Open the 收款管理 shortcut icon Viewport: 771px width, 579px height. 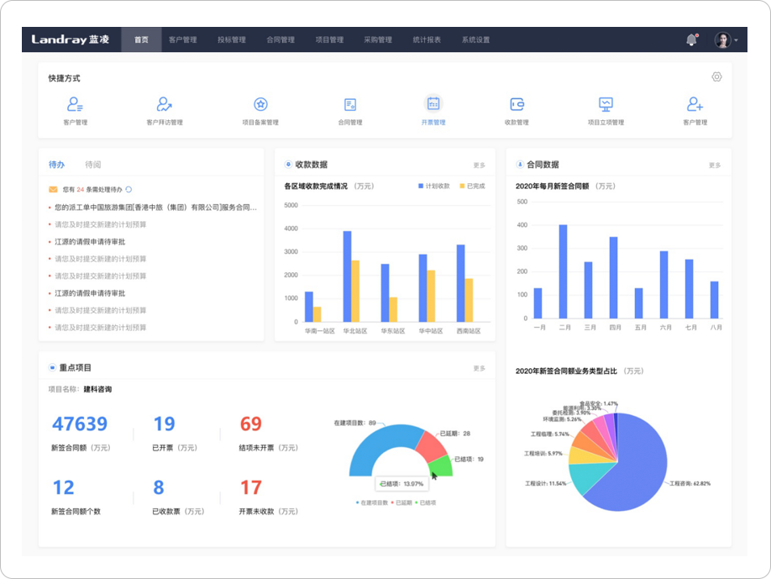(517, 105)
